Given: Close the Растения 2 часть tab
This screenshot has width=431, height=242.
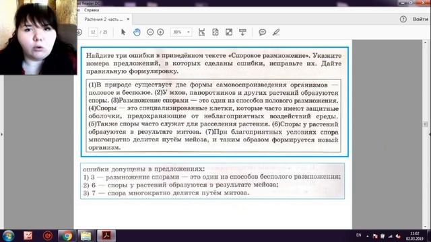Looking at the screenshot, I should (x=128, y=19).
